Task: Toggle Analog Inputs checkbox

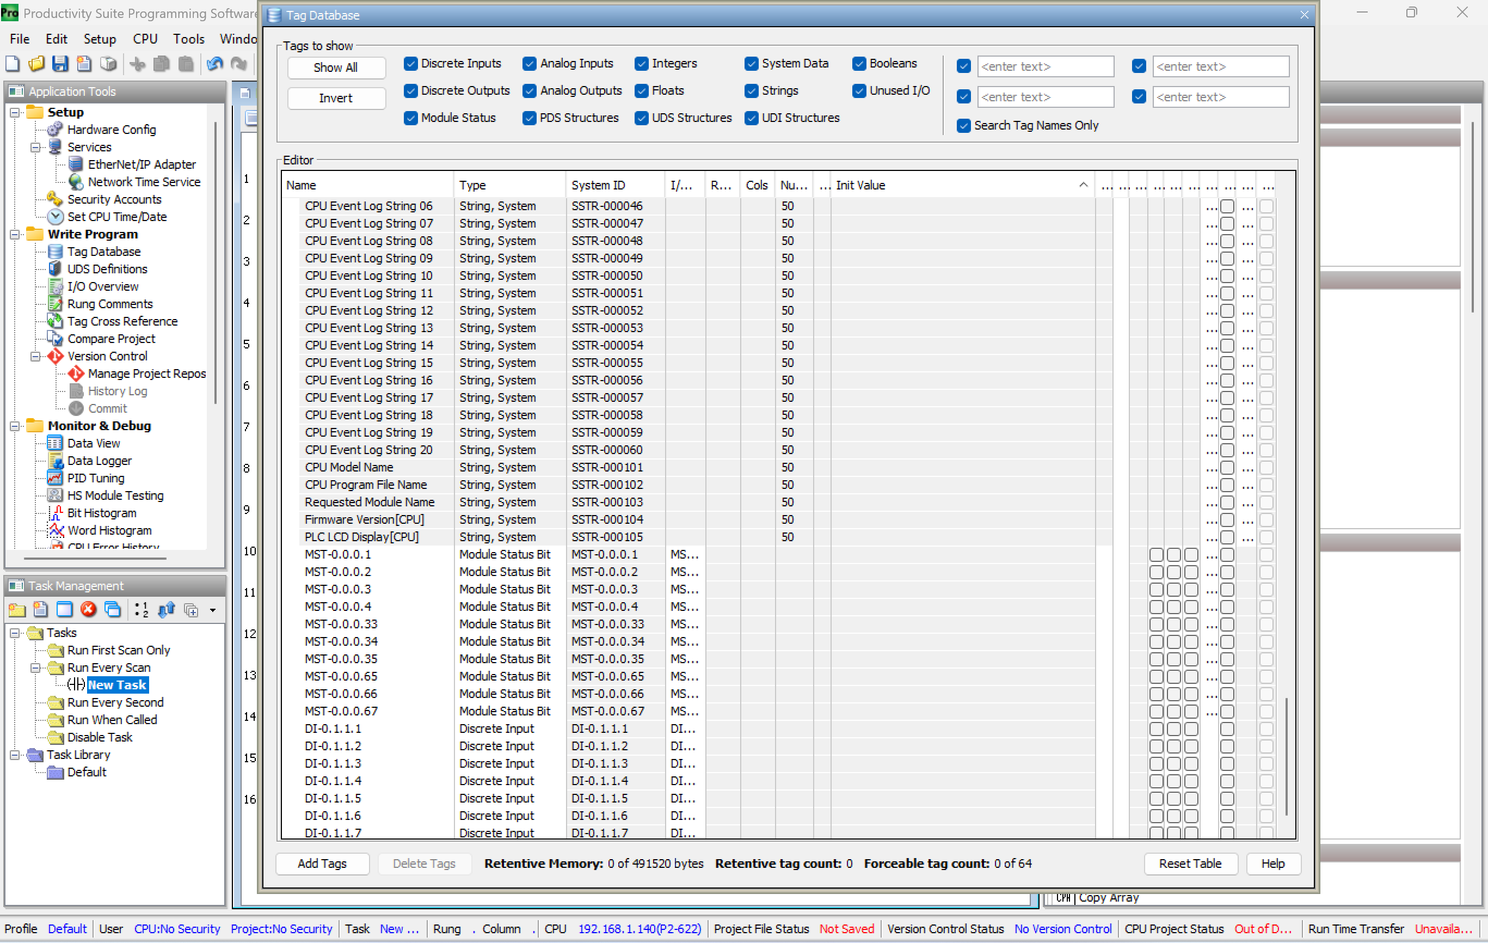Action: coord(530,63)
